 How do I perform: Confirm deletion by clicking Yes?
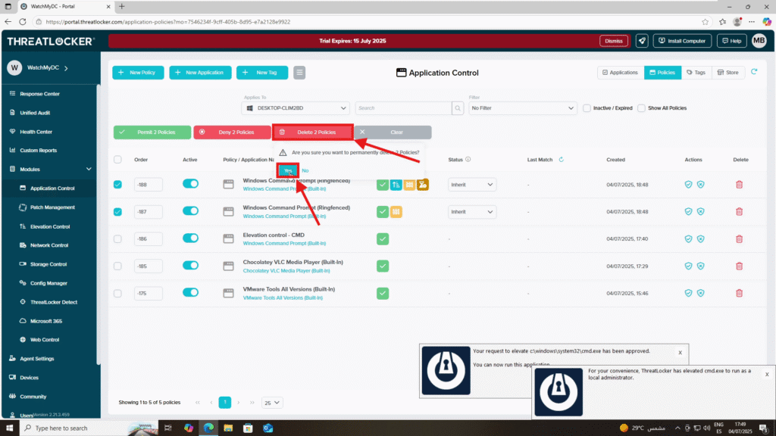(288, 170)
